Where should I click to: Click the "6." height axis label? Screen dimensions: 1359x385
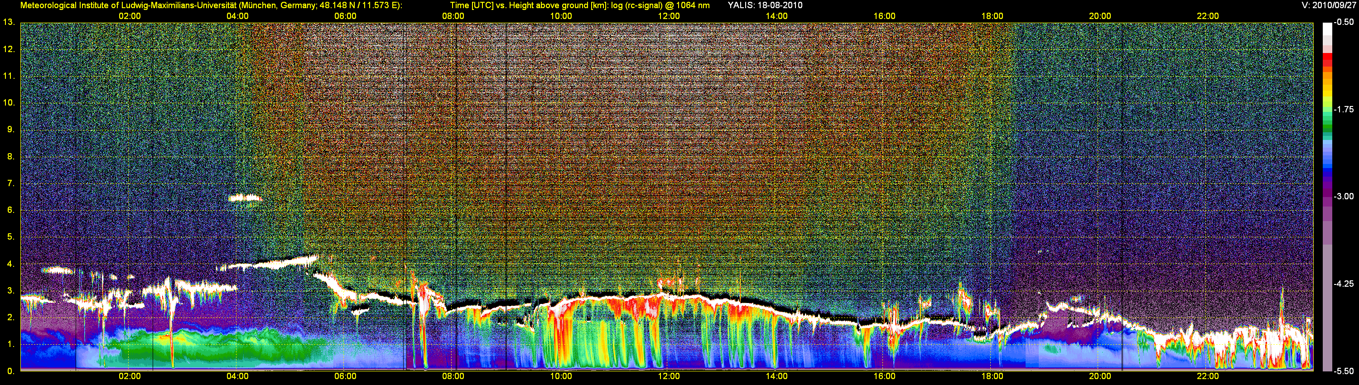(x=10, y=211)
